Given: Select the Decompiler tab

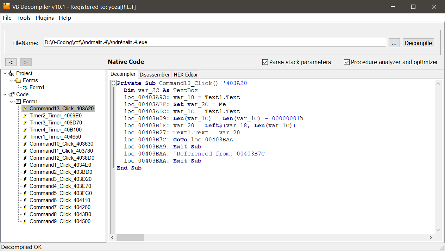Looking at the screenshot, I should click(123, 74).
